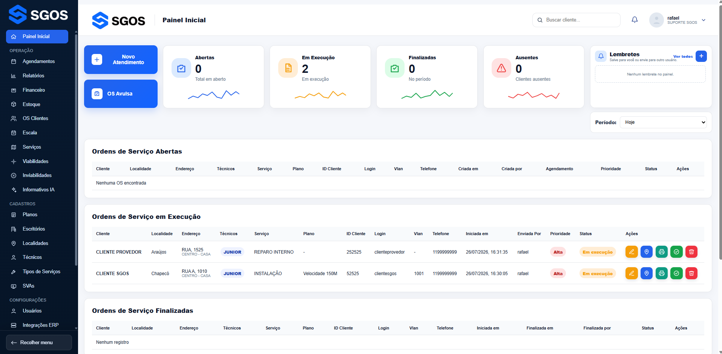The image size is (722, 354).
Task: Open Inviabilidades in the sidebar
Action: (x=37, y=175)
